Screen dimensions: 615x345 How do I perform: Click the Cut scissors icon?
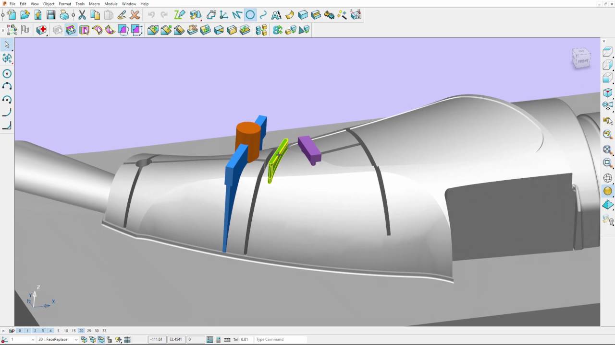82,15
